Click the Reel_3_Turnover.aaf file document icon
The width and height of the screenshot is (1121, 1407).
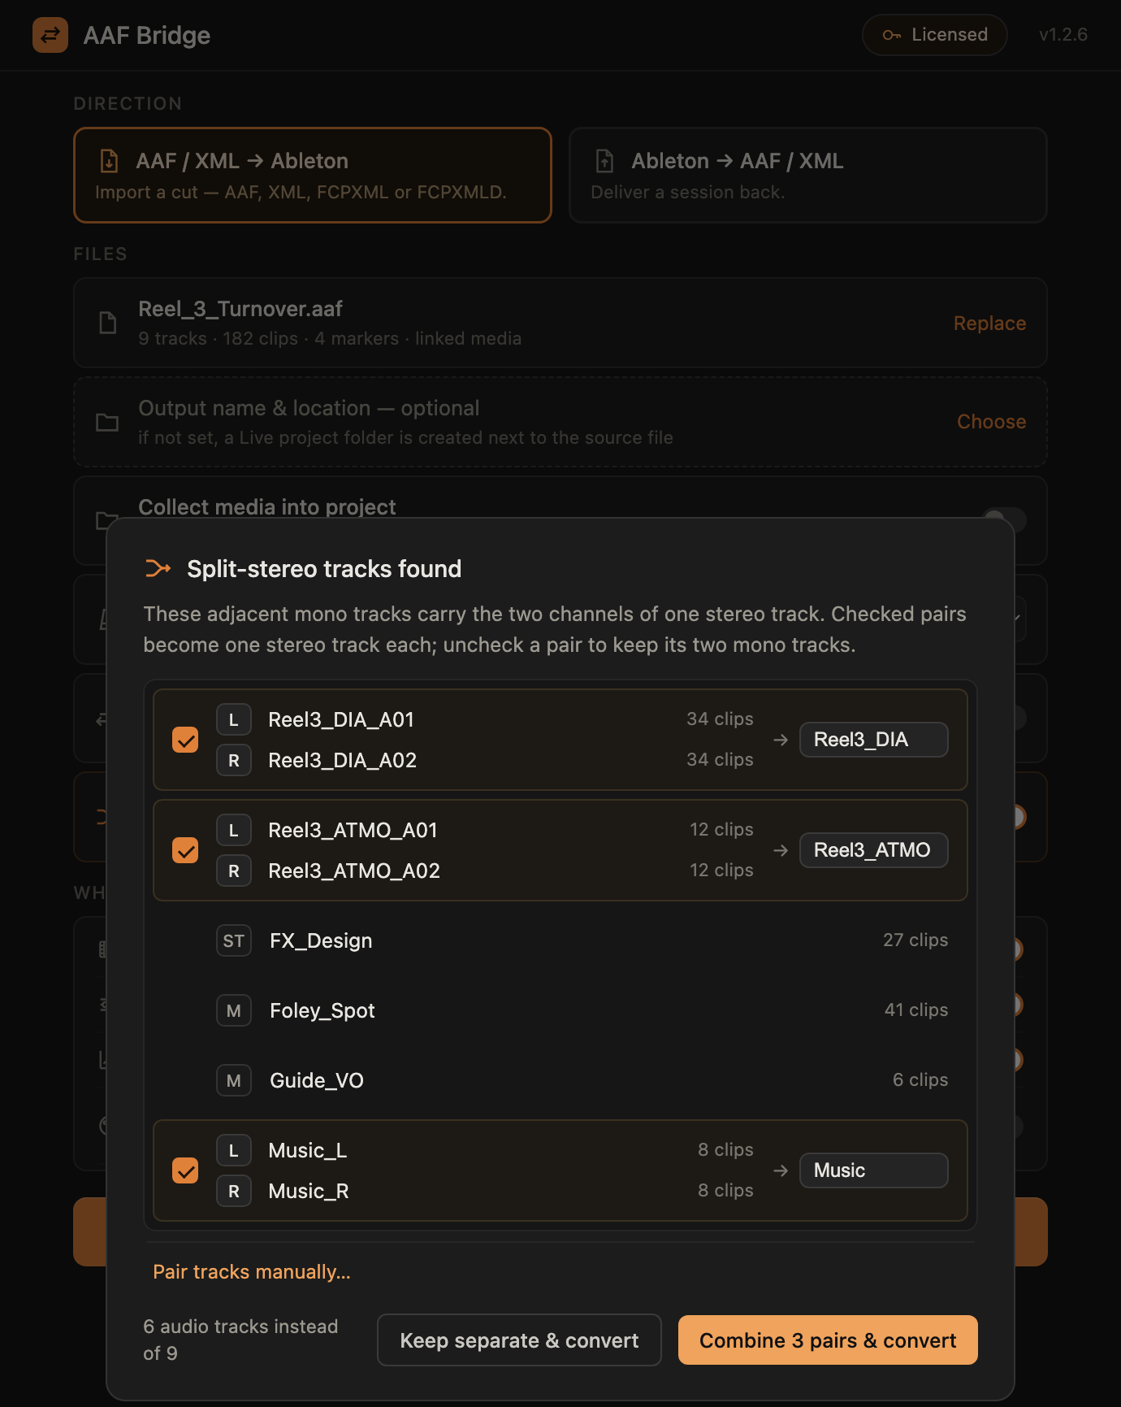[107, 323]
